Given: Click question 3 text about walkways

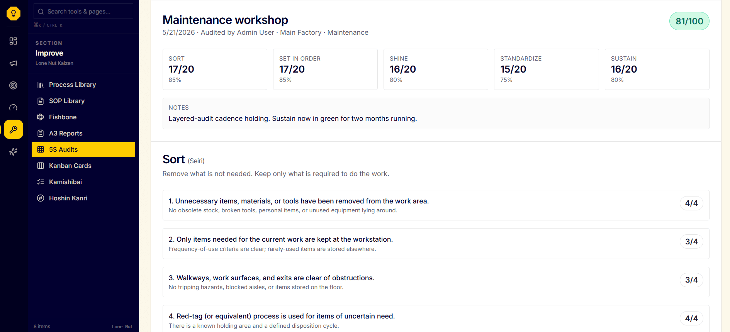Looking at the screenshot, I should (x=272, y=278).
